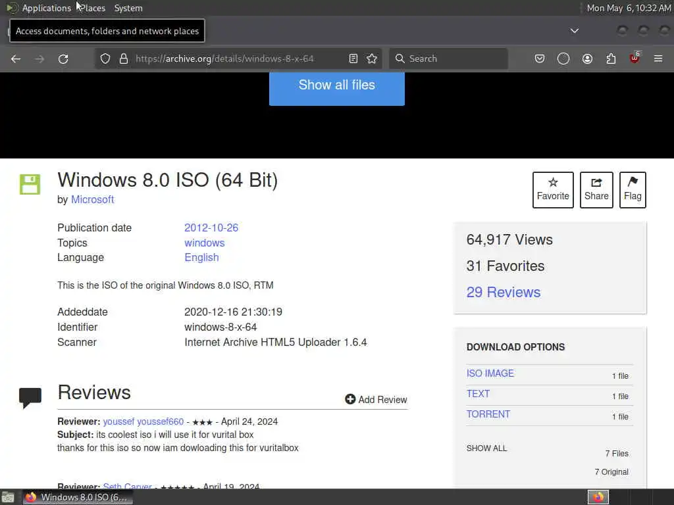Favorite this archive item
Image resolution: width=674 pixels, height=505 pixels.
[553, 190]
